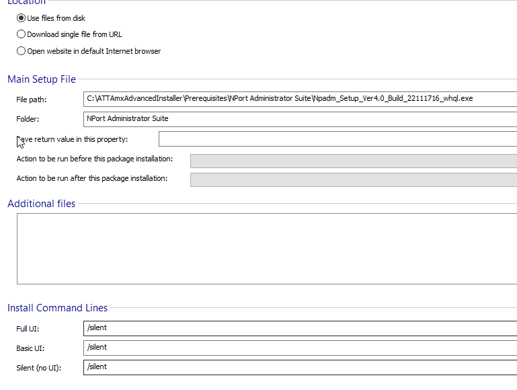Click the "Full UI:" label text
Screen dimensions: 517x390
coord(29,329)
